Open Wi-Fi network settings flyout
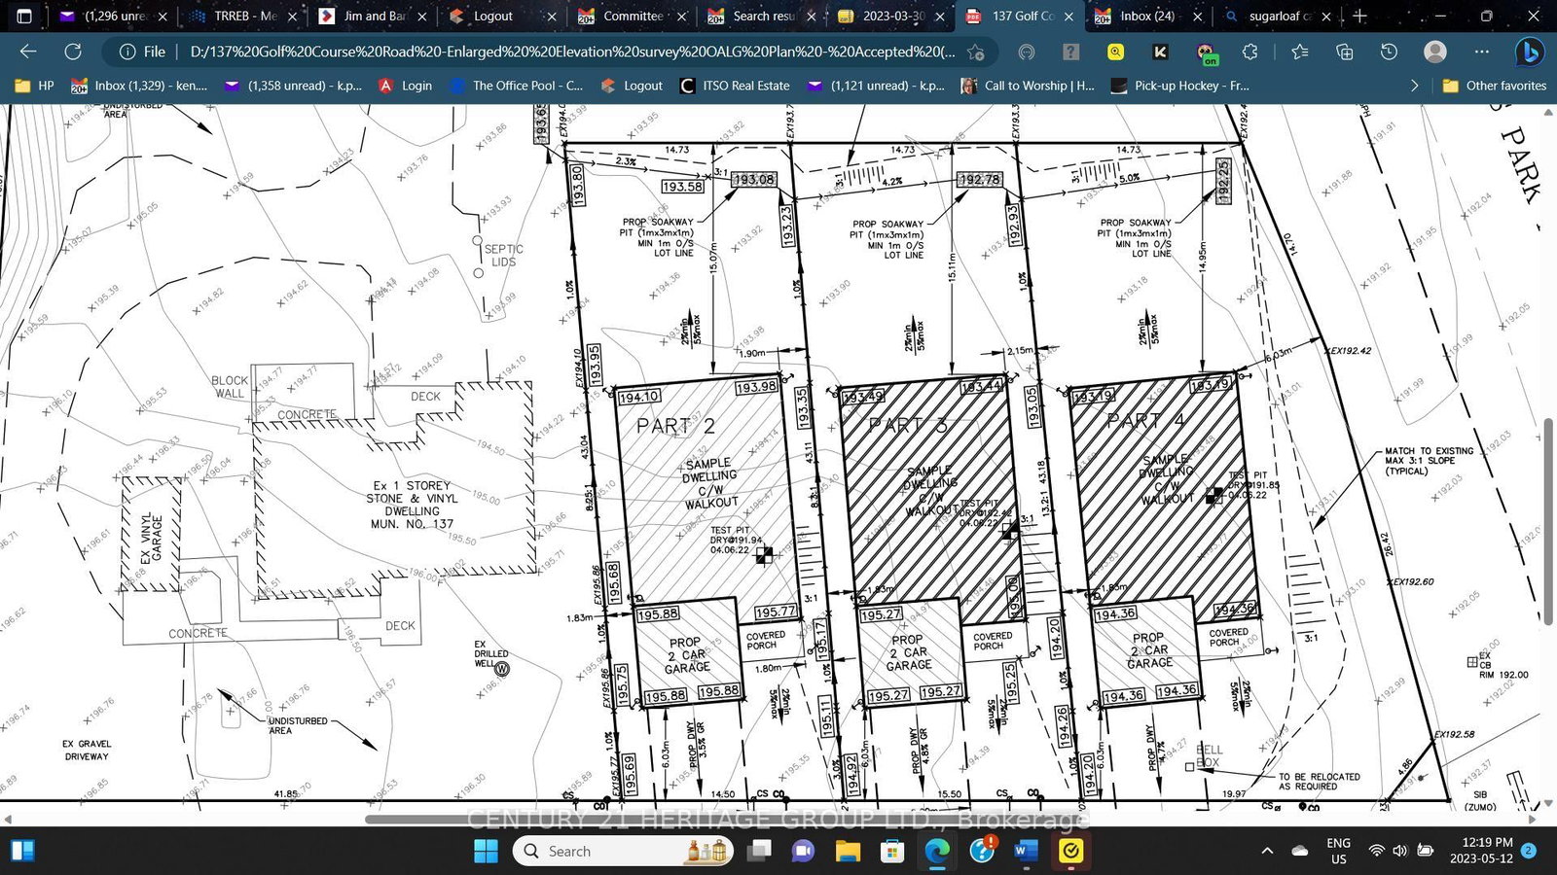 click(x=1376, y=851)
